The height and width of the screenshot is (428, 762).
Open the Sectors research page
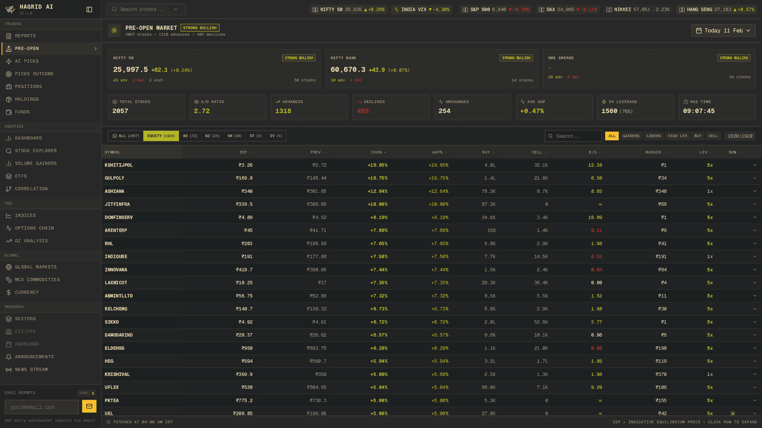coord(50,319)
